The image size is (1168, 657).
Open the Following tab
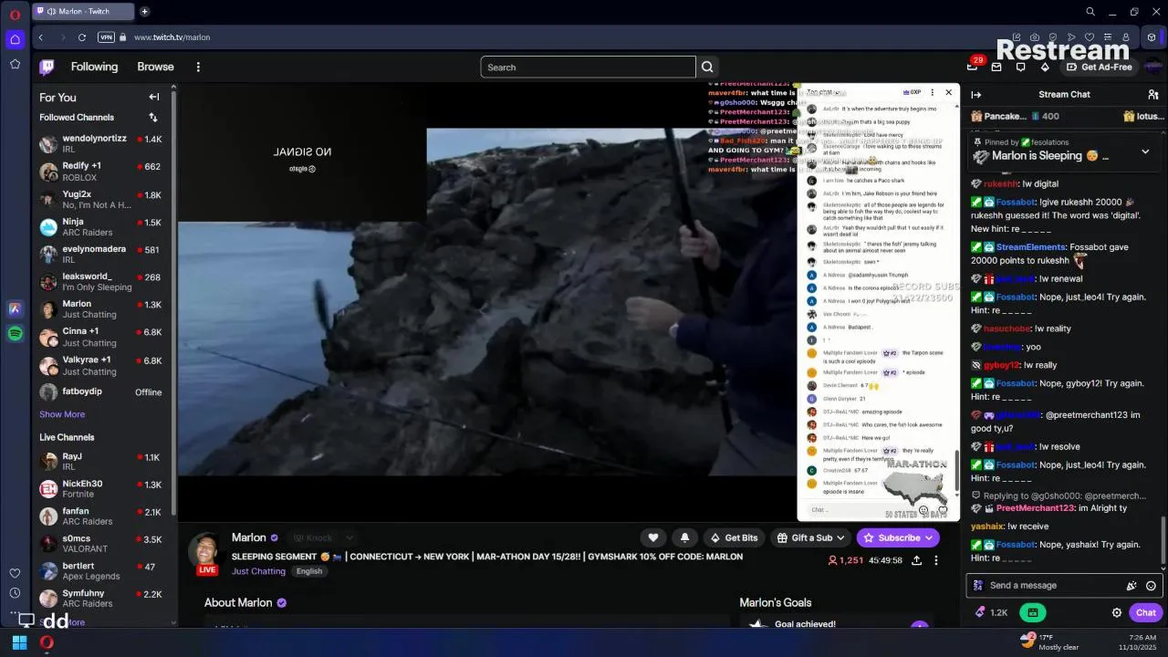(x=94, y=67)
